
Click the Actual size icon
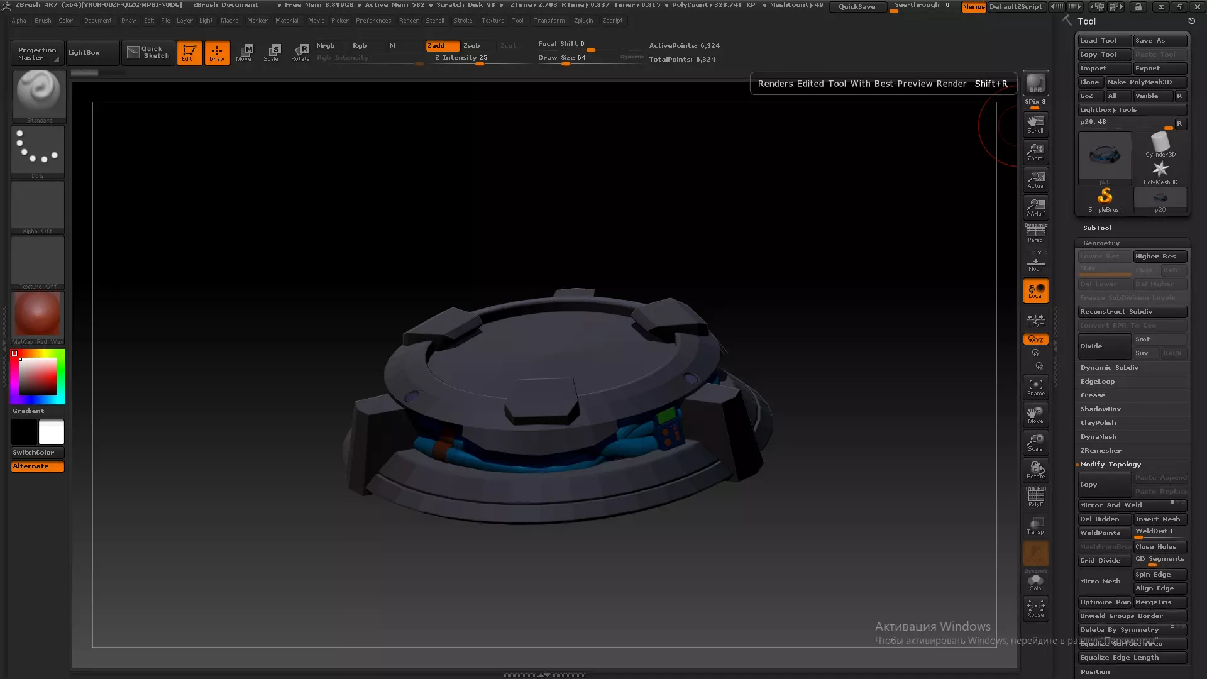click(x=1035, y=179)
